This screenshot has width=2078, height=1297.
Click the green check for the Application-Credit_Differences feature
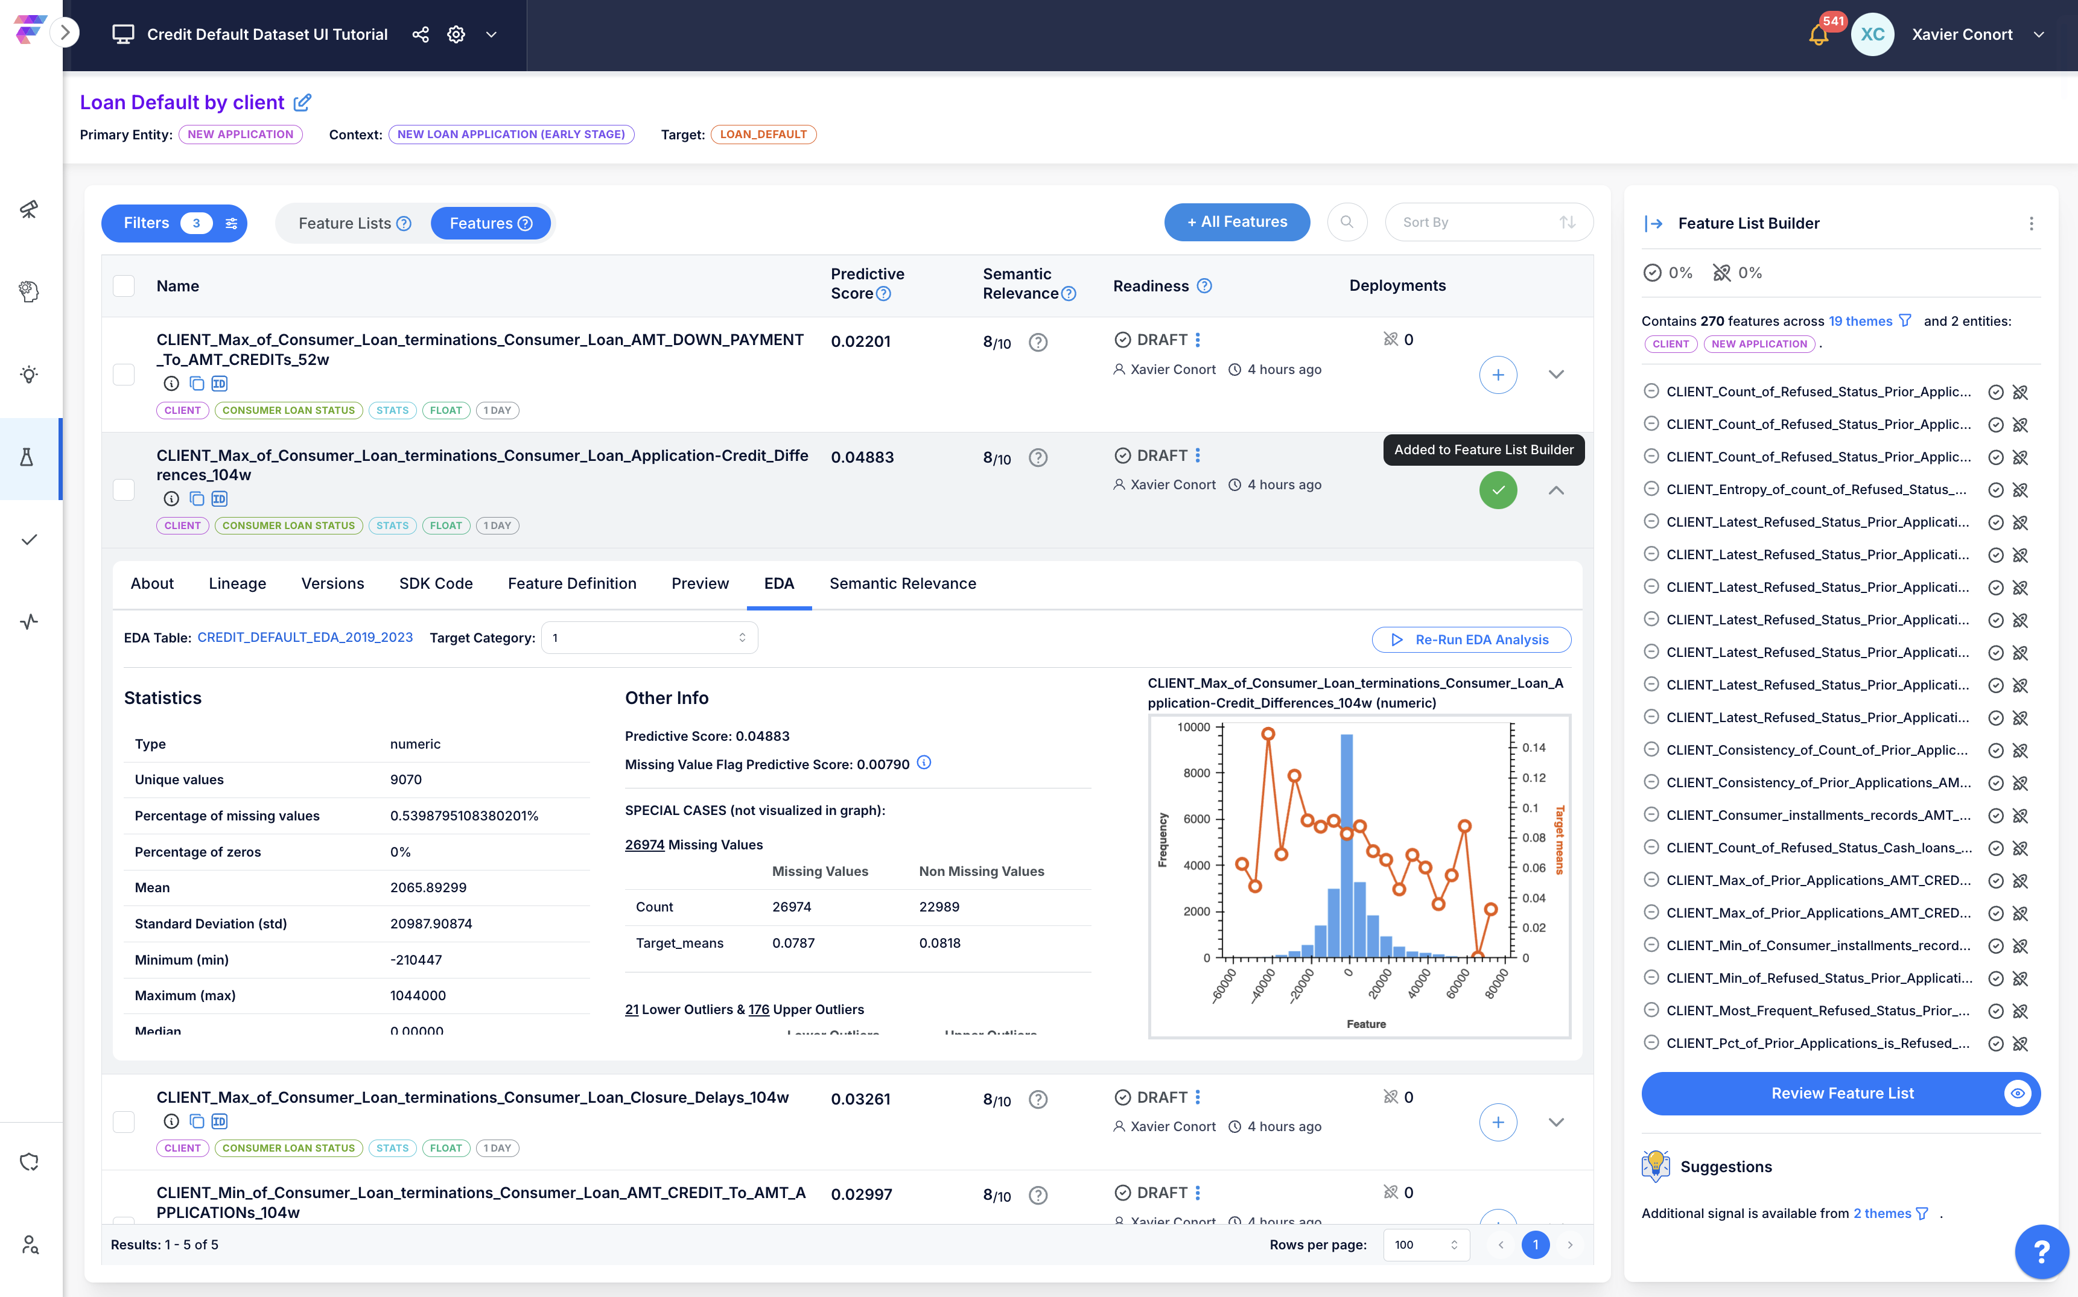(x=1498, y=490)
